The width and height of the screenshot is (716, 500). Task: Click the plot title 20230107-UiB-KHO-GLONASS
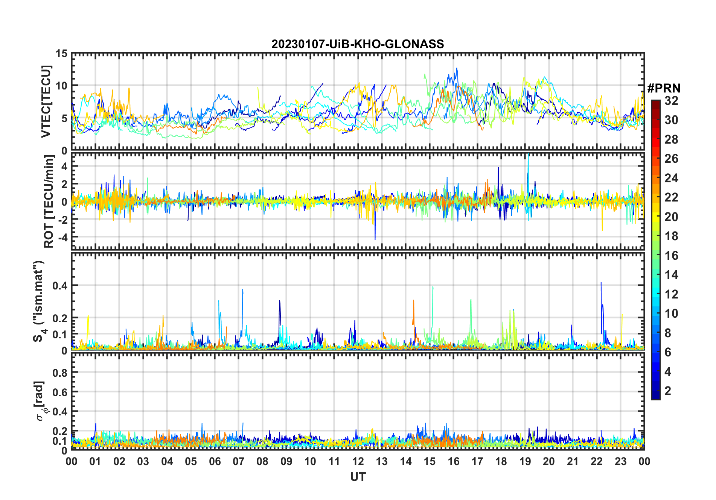click(x=358, y=44)
